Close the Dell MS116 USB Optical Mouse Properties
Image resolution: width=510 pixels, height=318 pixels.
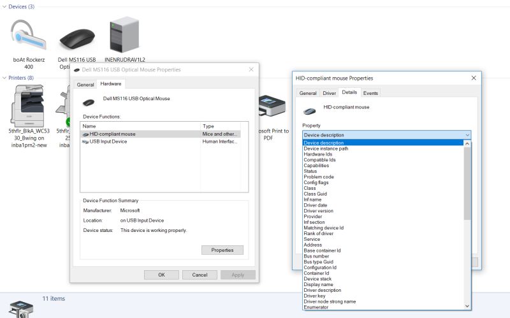[x=251, y=69]
